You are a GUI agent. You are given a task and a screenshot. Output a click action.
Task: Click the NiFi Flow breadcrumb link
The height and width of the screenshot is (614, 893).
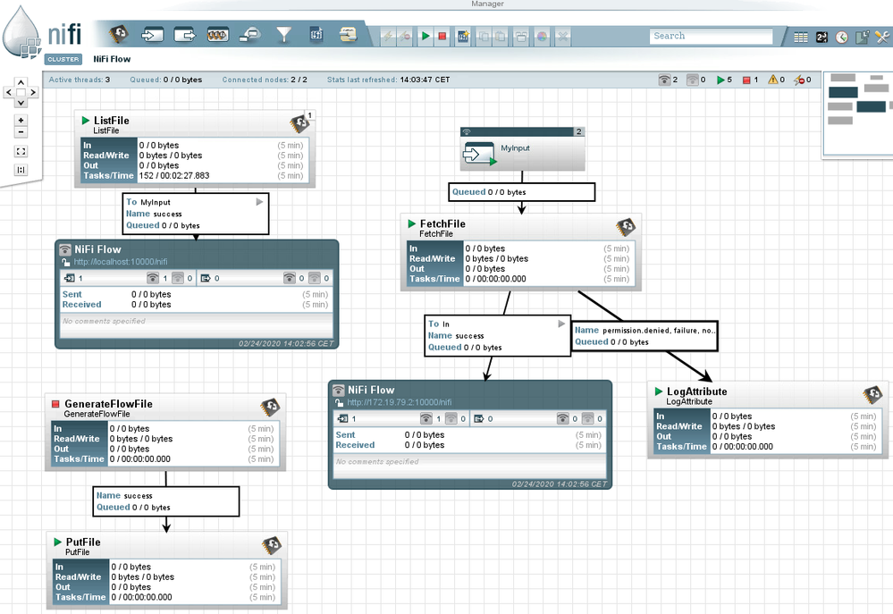112,59
